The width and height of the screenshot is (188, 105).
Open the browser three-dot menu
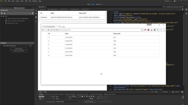pyautogui.click(x=164, y=30)
